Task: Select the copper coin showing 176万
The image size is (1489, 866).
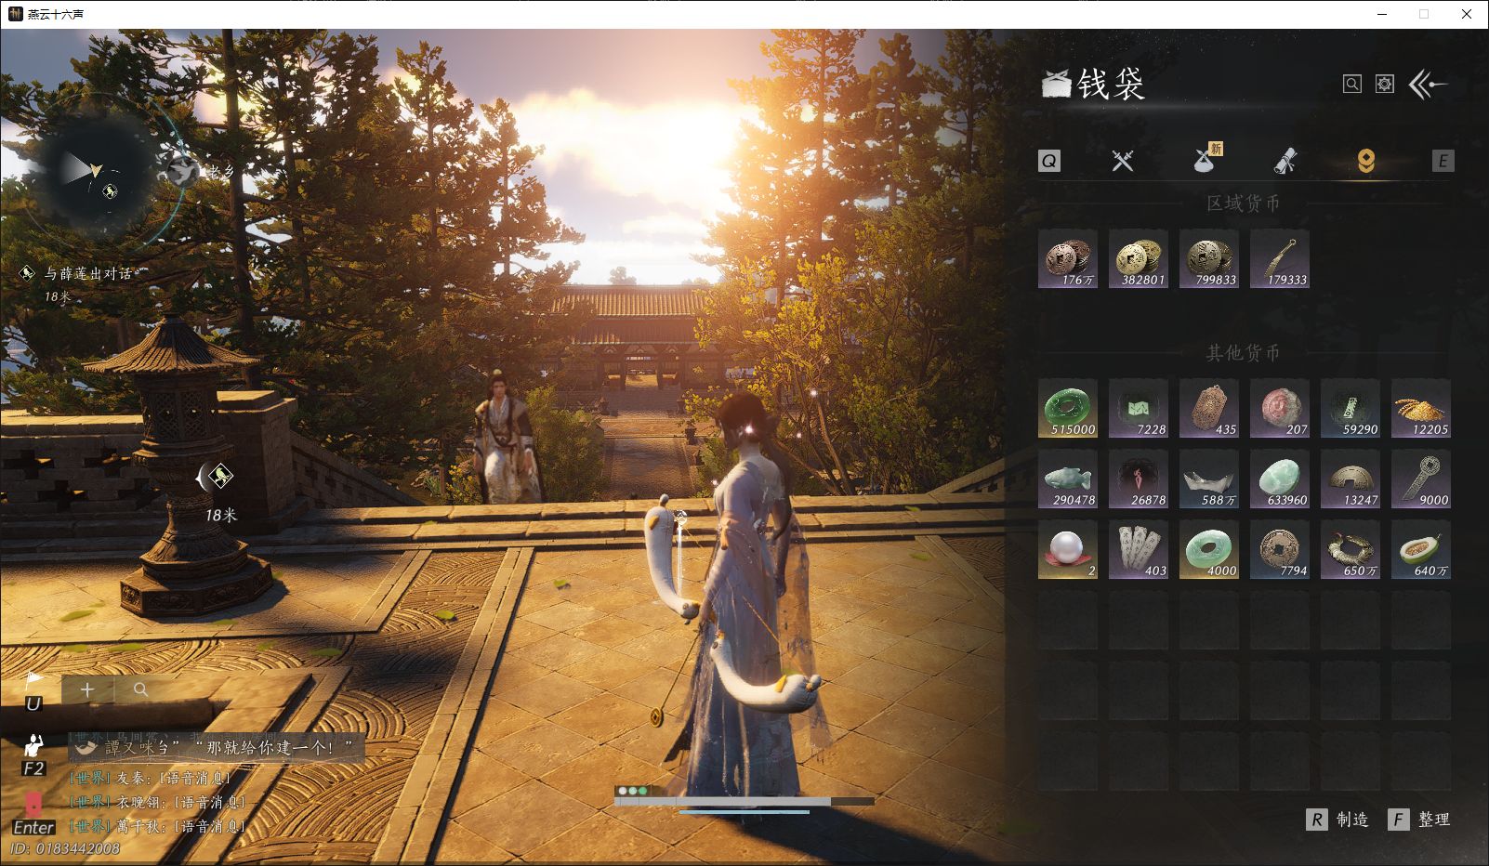Action: pos(1068,258)
